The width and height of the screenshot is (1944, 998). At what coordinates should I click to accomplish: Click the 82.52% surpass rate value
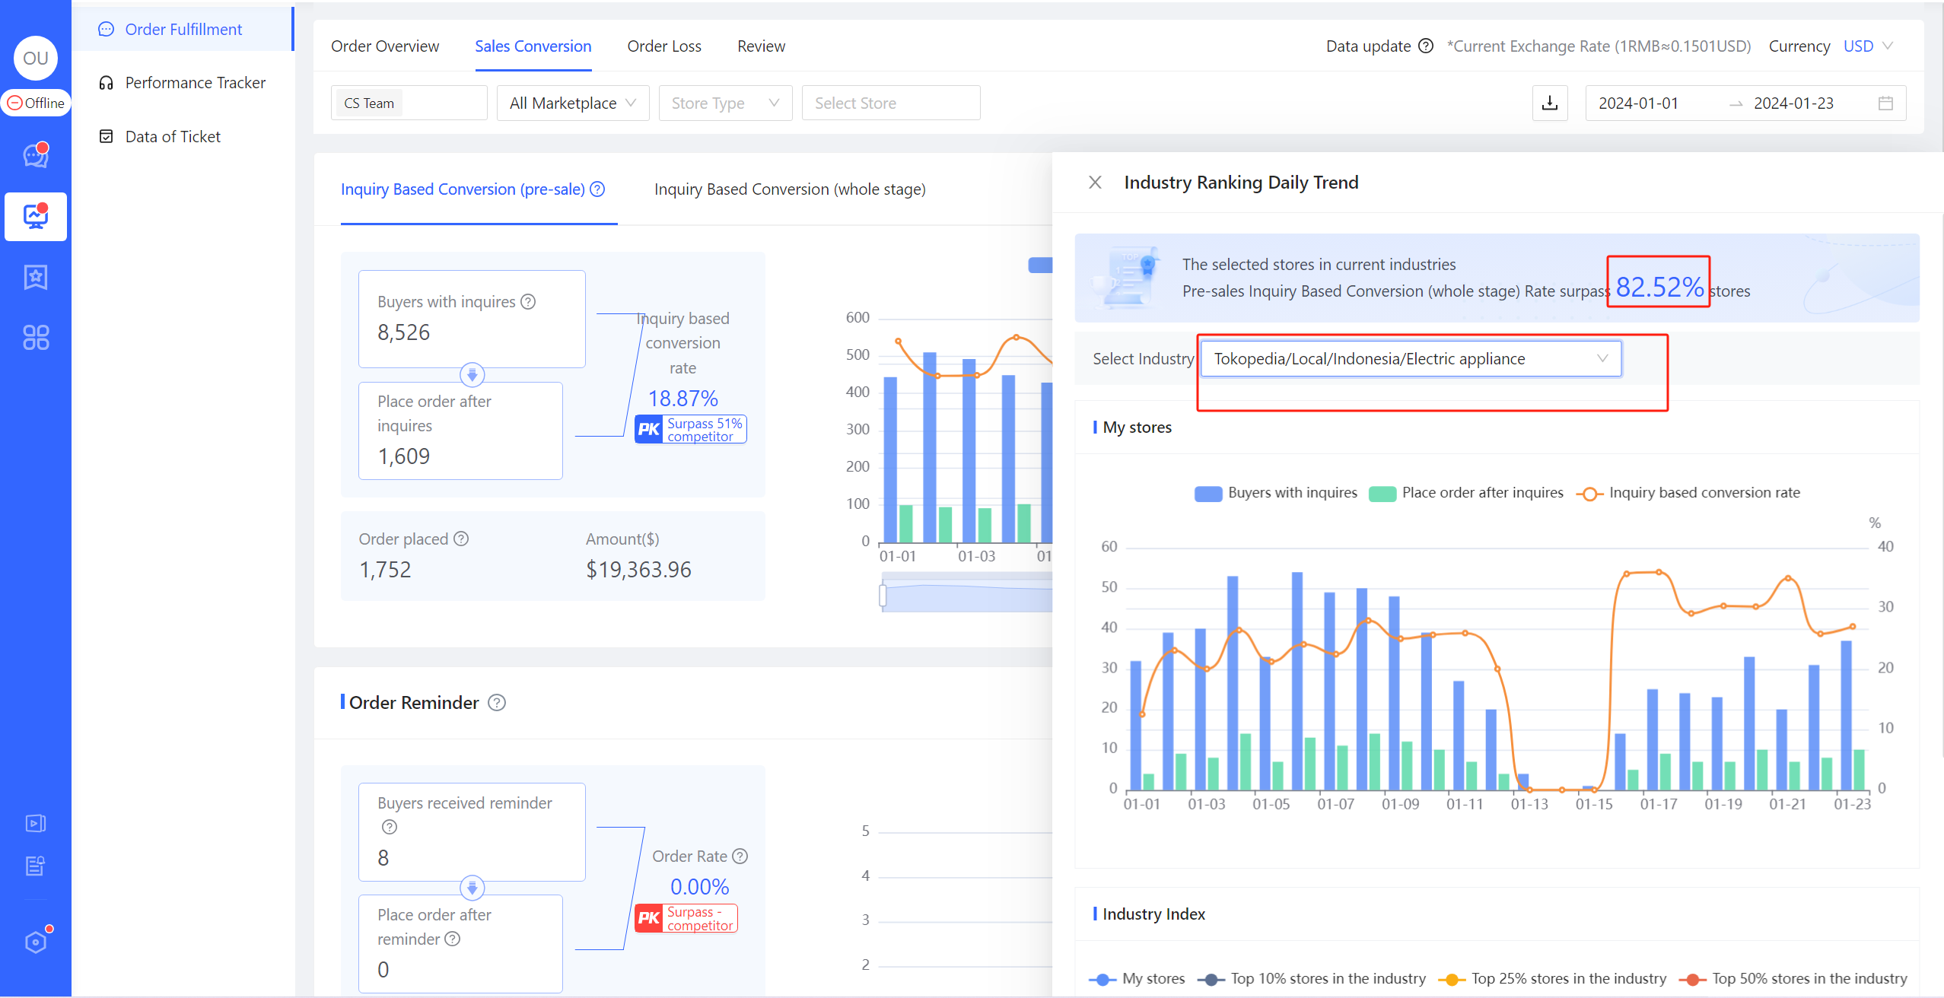pyautogui.click(x=1659, y=288)
